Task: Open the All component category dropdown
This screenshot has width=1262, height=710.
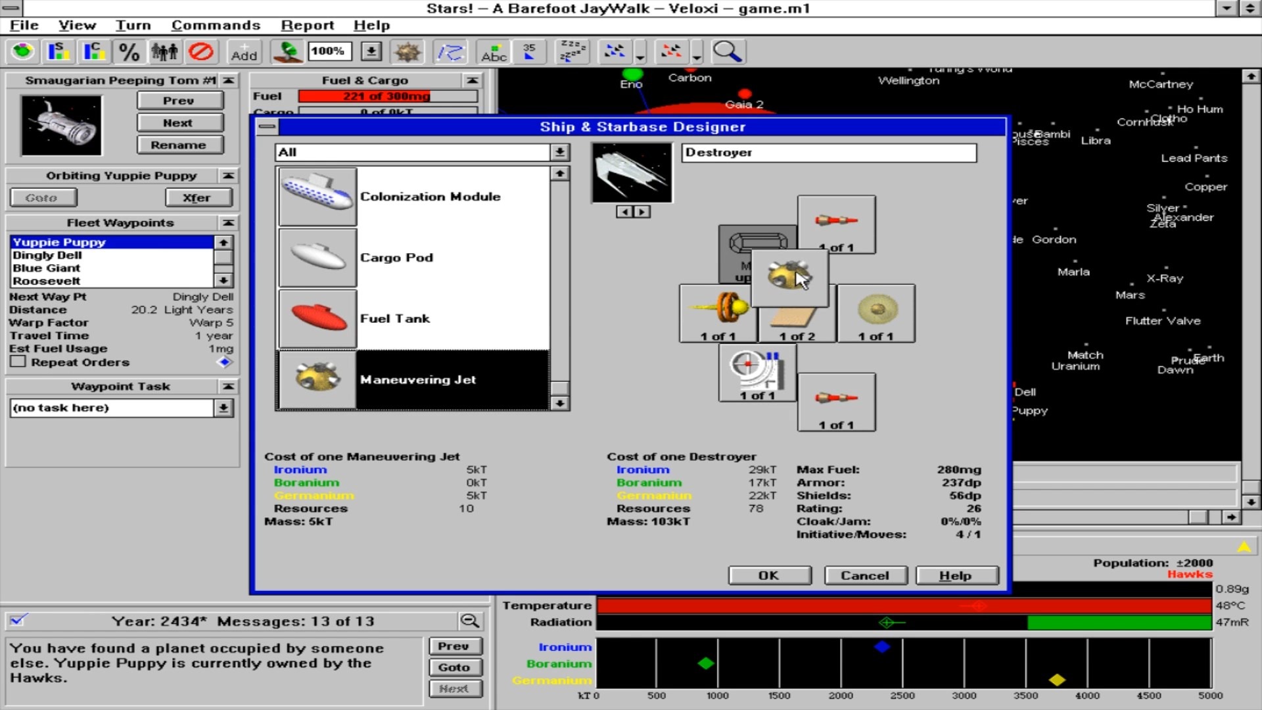Action: coord(559,153)
